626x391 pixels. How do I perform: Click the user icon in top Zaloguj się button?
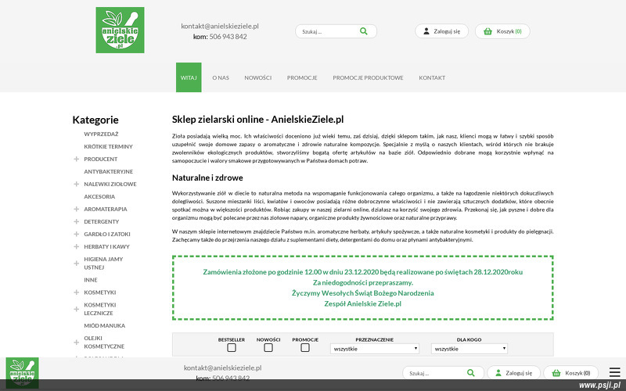click(426, 31)
